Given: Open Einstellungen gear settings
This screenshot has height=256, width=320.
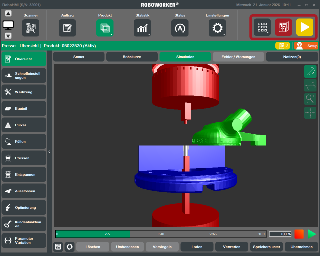Looking at the screenshot, I should 217,28.
